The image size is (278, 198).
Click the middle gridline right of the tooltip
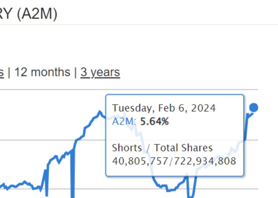[251, 140]
